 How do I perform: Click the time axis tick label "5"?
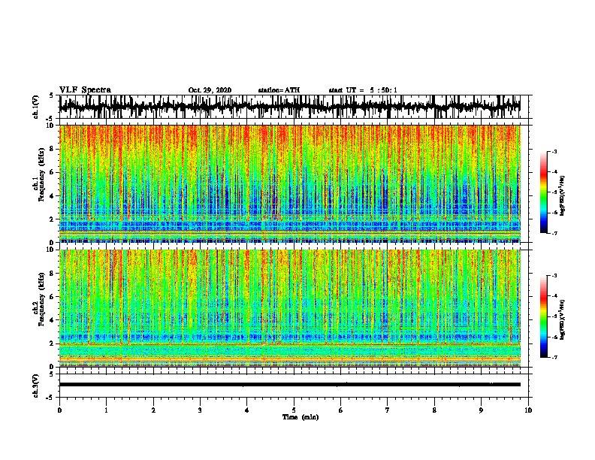coord(294,410)
